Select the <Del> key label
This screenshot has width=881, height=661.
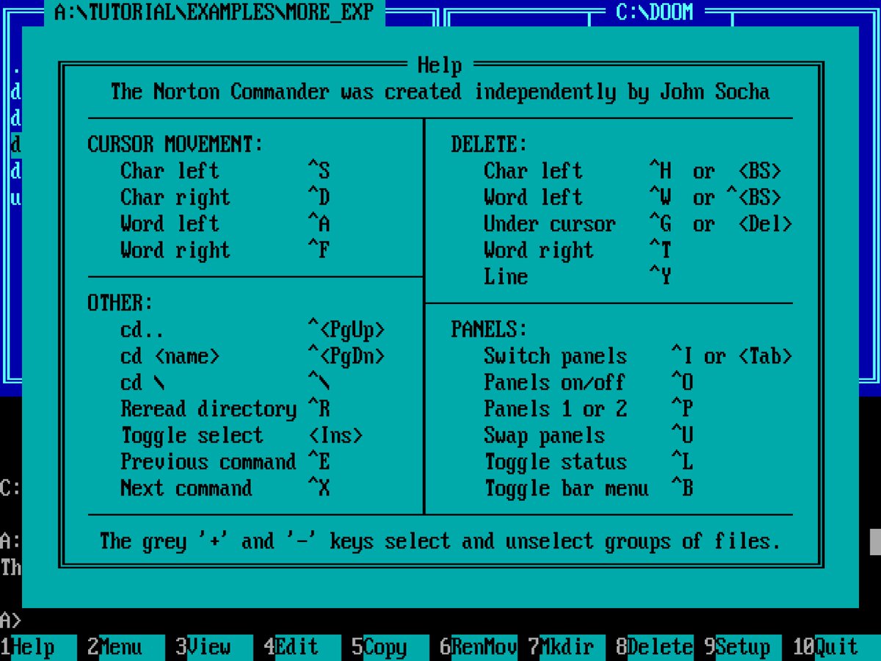pyautogui.click(x=765, y=224)
